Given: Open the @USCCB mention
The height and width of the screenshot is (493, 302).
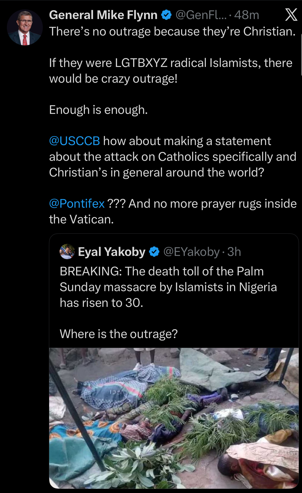Looking at the screenshot, I should coord(75,141).
